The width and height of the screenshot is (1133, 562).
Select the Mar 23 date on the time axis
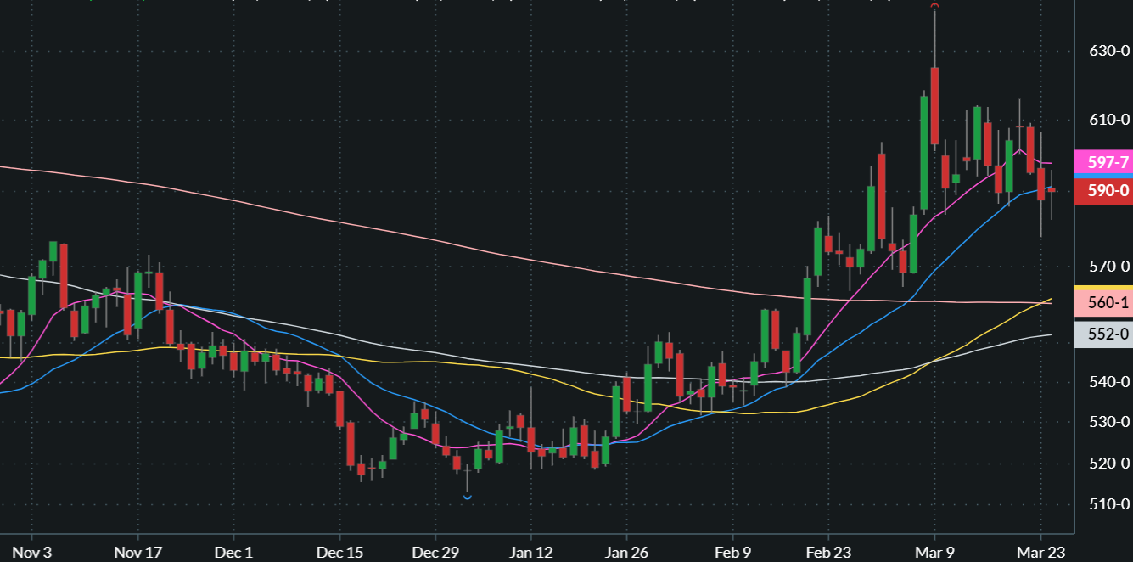[x=1041, y=551]
